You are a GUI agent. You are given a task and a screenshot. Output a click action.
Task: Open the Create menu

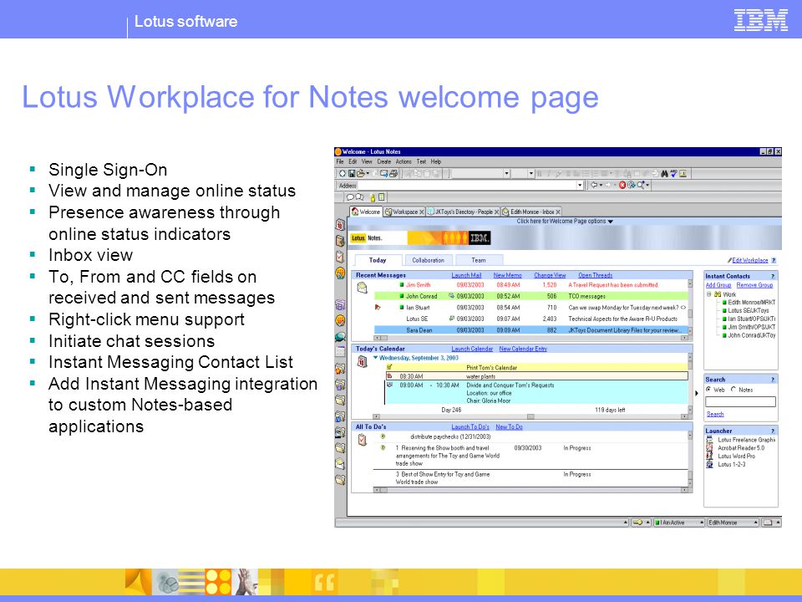click(x=384, y=161)
